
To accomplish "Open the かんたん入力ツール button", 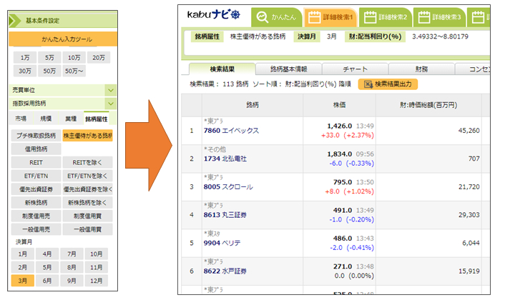I will [63, 39].
